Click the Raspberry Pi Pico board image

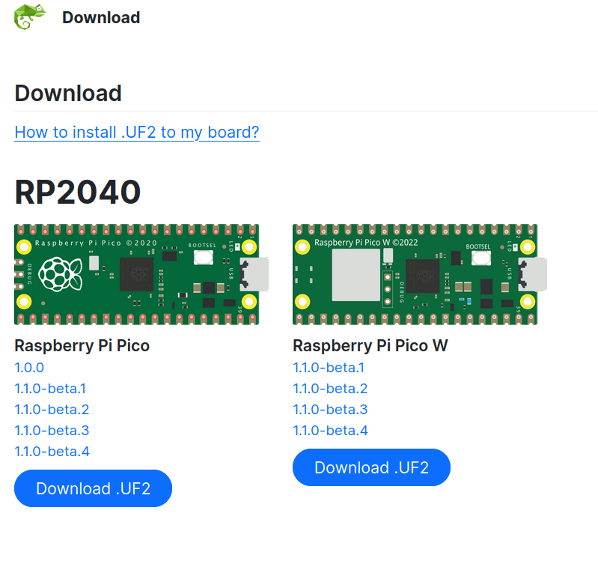pos(141,274)
